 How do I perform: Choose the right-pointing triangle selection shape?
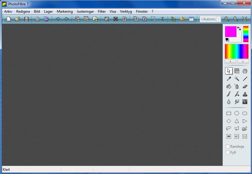pyautogui.click(x=245, y=121)
